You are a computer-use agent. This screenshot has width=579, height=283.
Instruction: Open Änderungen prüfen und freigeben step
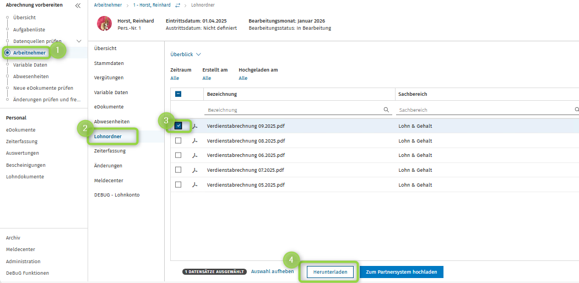47,100
